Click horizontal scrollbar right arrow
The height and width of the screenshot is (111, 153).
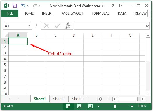click(x=143, y=99)
